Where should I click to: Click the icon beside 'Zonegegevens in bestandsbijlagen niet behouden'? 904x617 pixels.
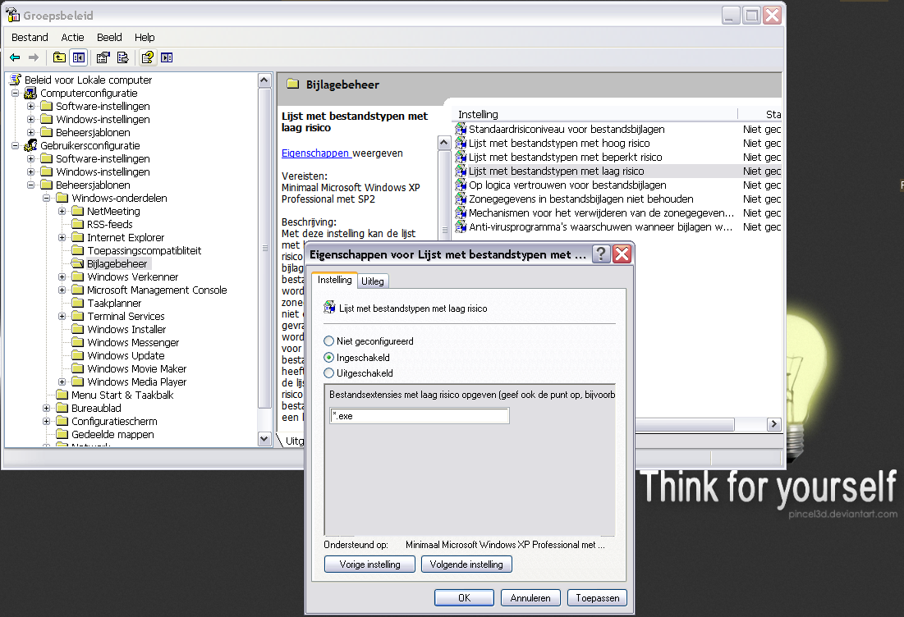[x=461, y=199]
